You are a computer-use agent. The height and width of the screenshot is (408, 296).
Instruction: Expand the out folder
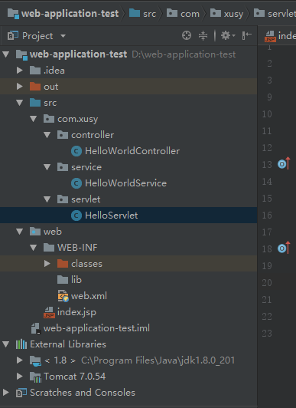point(19,87)
